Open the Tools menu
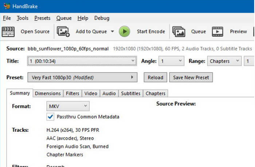This screenshot has width=255, height=167. [x=23, y=18]
